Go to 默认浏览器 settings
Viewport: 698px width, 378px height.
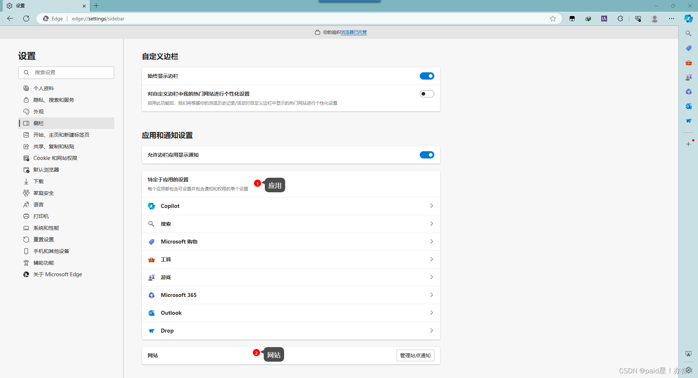66,170
